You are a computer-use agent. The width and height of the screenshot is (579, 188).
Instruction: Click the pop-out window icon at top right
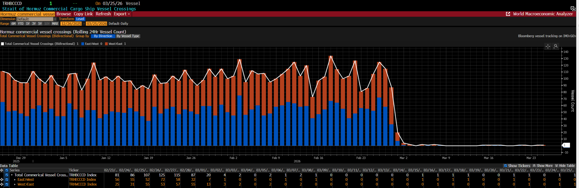click(573, 8)
